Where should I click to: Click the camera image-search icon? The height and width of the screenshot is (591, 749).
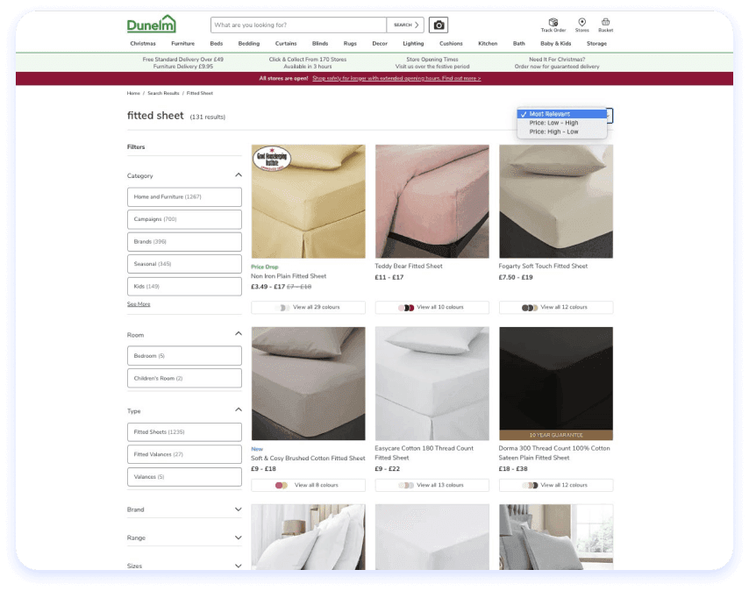click(439, 25)
